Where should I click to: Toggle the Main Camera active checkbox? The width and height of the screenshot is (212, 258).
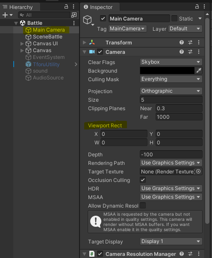coord(103,18)
